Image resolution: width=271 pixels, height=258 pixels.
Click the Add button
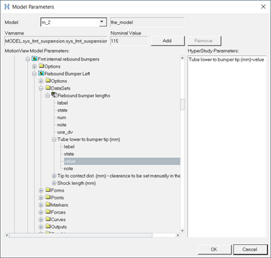click(167, 41)
